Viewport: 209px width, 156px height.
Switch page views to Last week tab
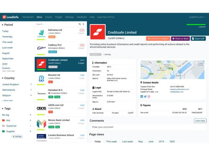pos(127,141)
